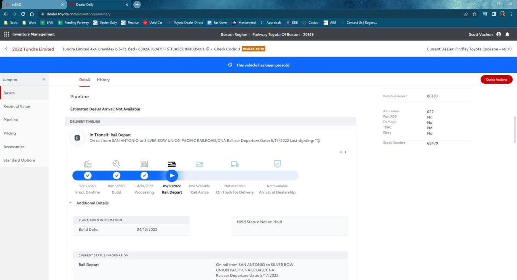Viewport: 517px width, 280px height.
Task: Click the stock number value 69479
Action: [x=433, y=143]
